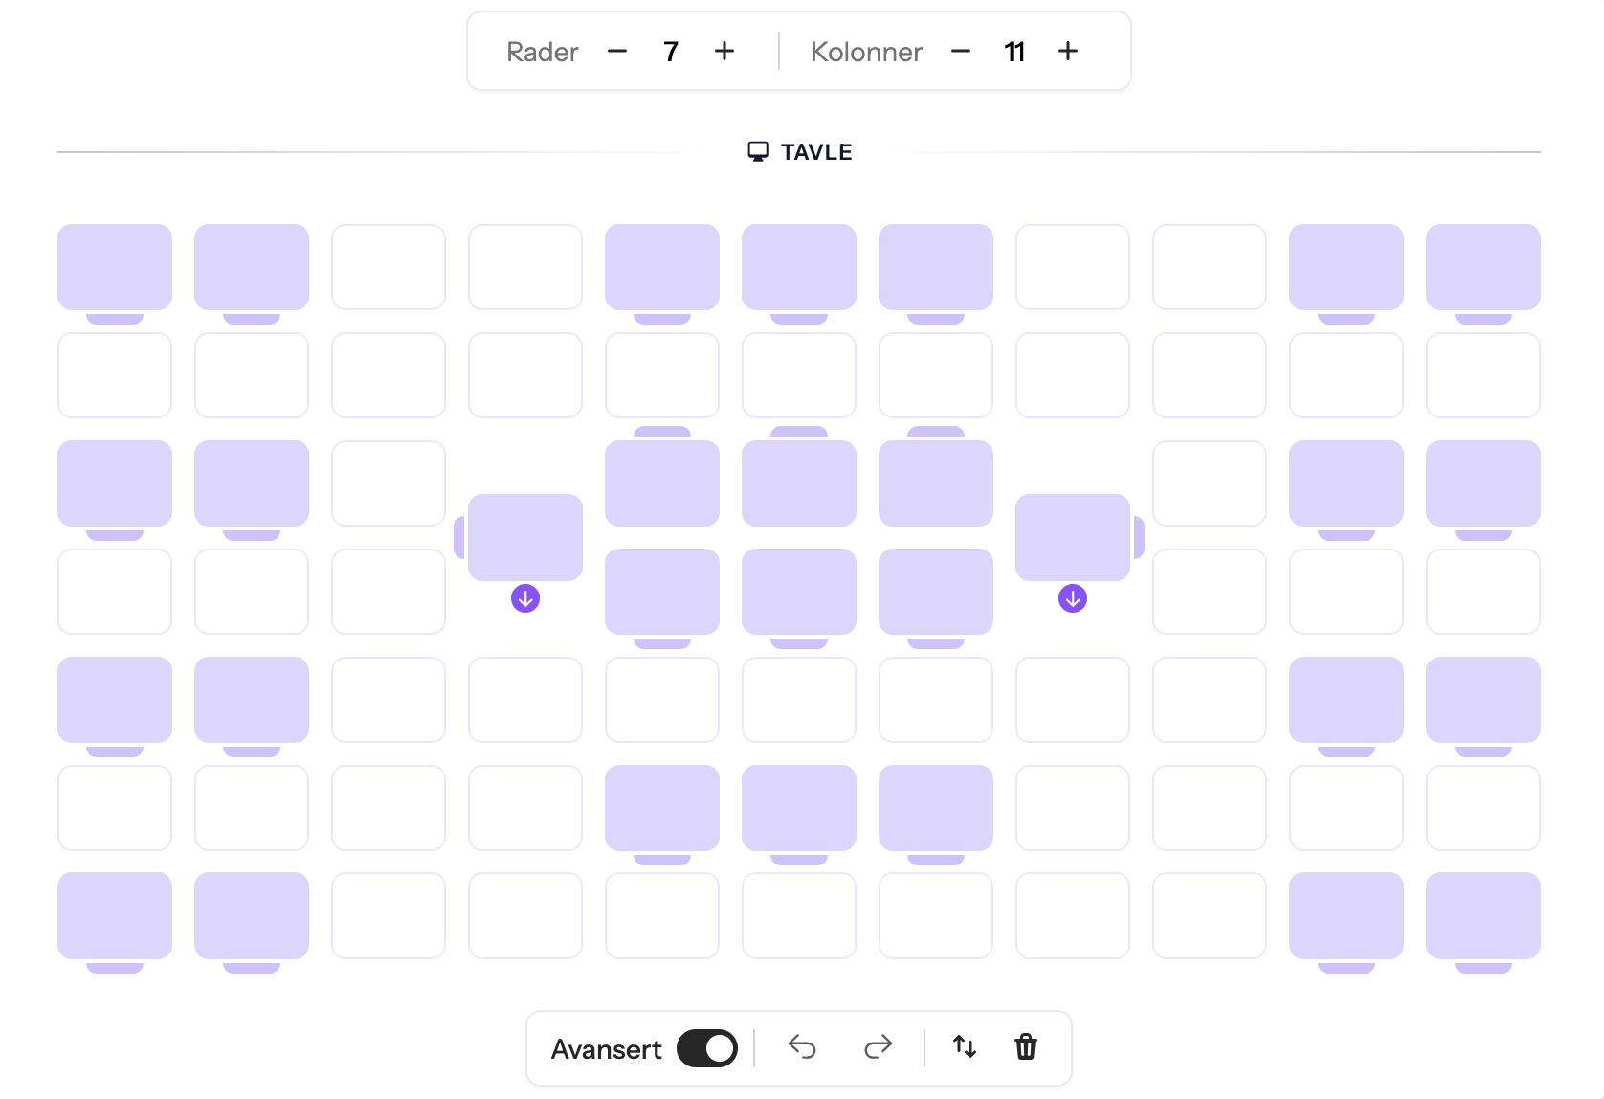Decrease the Kolonner column count with minus
This screenshot has height=1099, width=1604.
(x=961, y=52)
